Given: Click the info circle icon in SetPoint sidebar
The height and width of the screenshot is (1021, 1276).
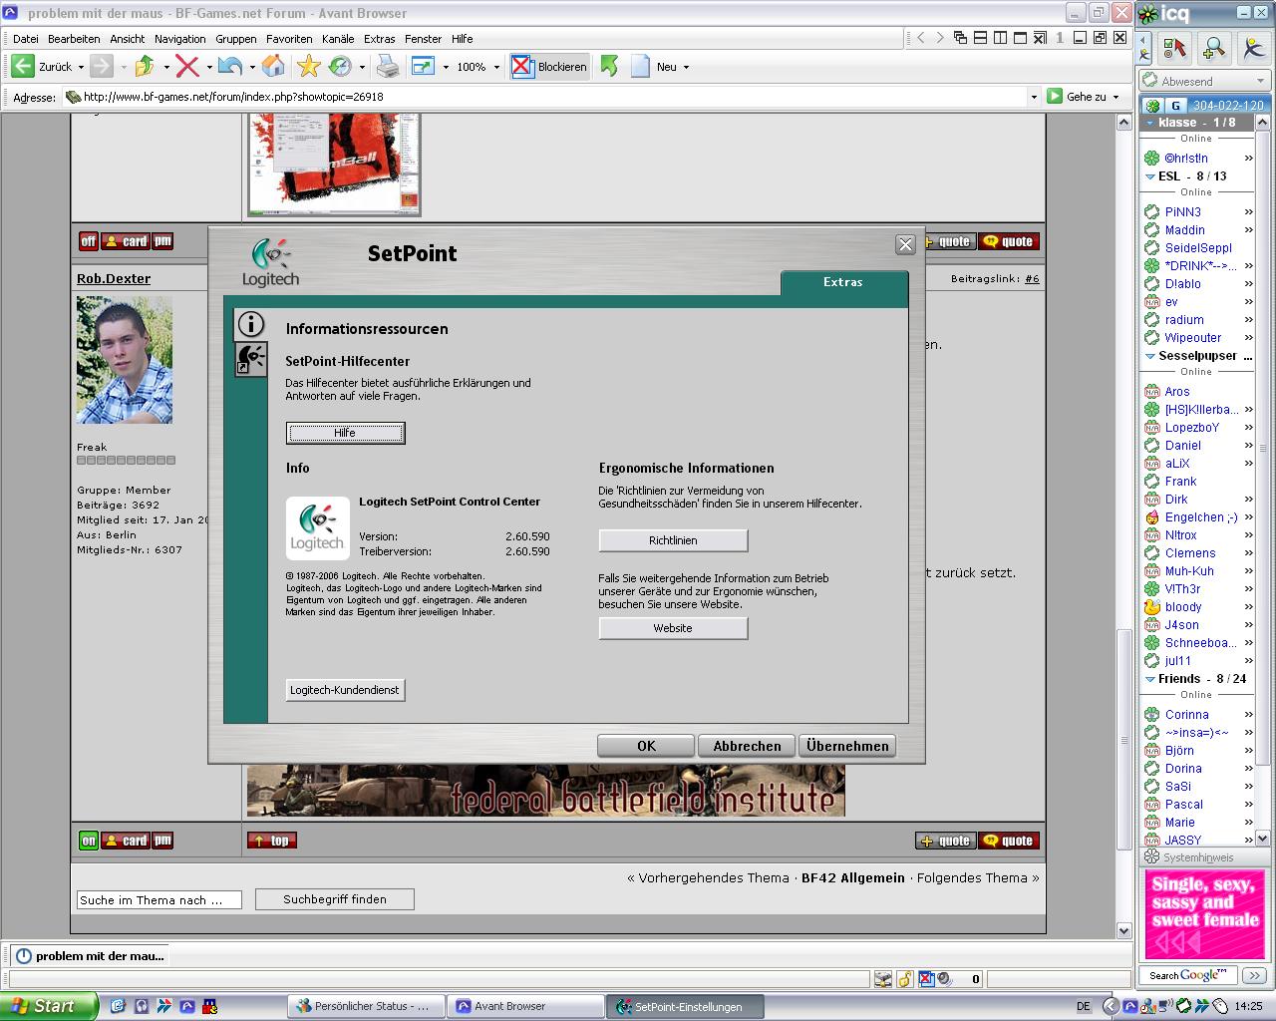Looking at the screenshot, I should (x=251, y=323).
